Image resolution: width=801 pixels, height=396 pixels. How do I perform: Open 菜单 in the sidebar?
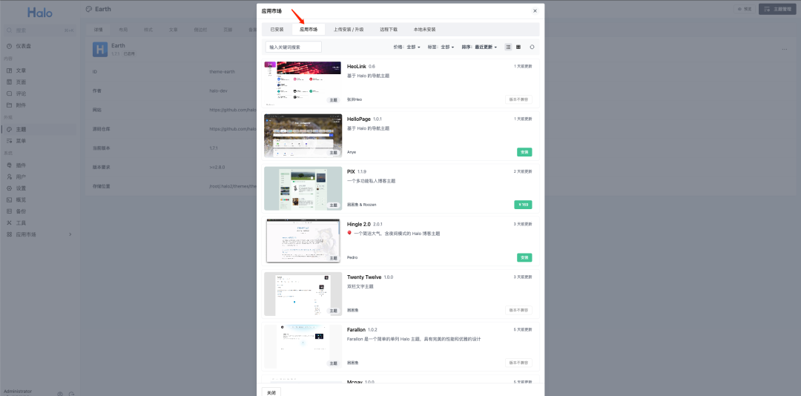tap(40, 141)
